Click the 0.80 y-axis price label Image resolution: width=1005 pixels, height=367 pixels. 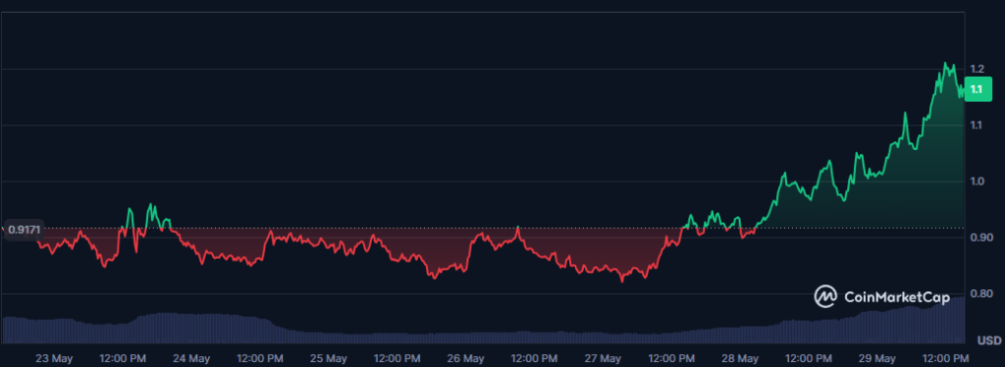pyautogui.click(x=980, y=294)
